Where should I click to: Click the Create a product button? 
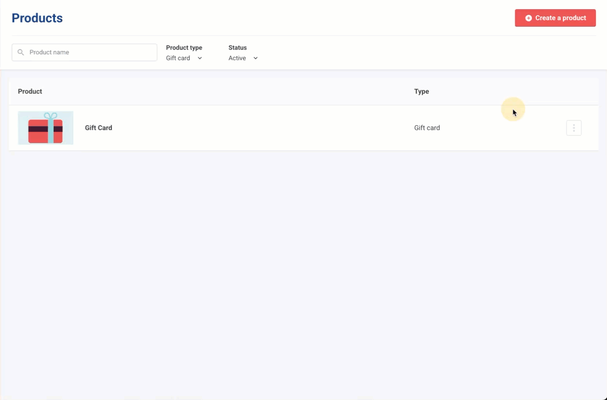point(555,18)
